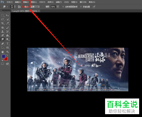Click the 强度 50% input field
The width and height of the screenshot is (142, 117).
[x=53, y=7]
